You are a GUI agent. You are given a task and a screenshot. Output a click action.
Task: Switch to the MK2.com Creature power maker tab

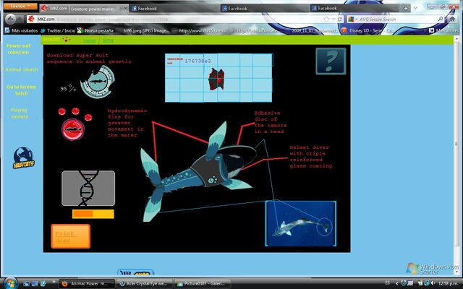(x=83, y=9)
